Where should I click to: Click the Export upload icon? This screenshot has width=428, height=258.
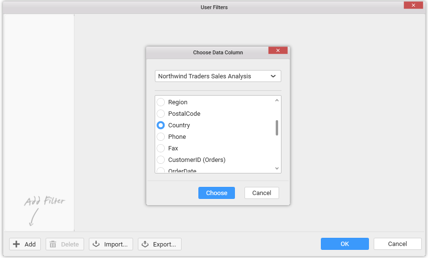pos(145,244)
